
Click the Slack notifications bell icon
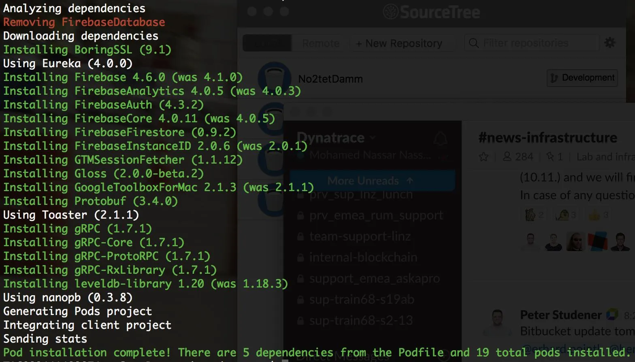point(441,139)
